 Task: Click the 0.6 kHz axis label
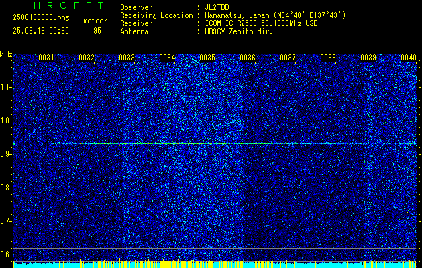(5, 255)
